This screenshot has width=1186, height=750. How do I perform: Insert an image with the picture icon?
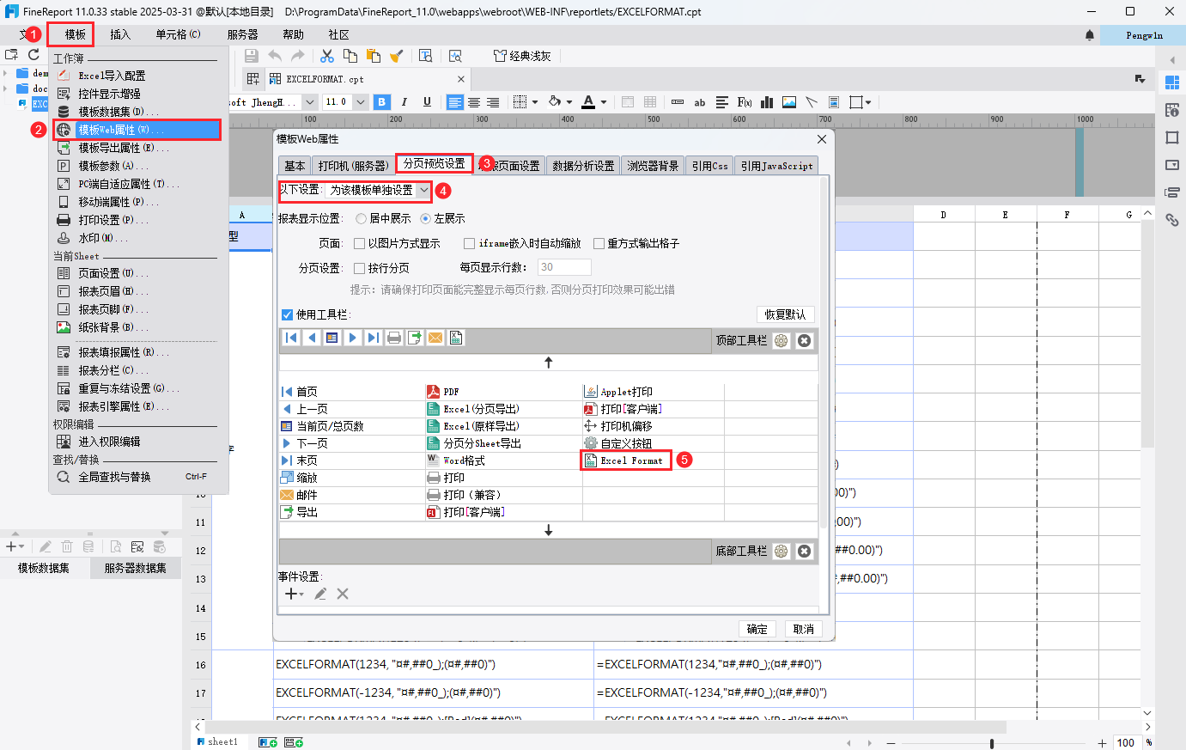788,101
